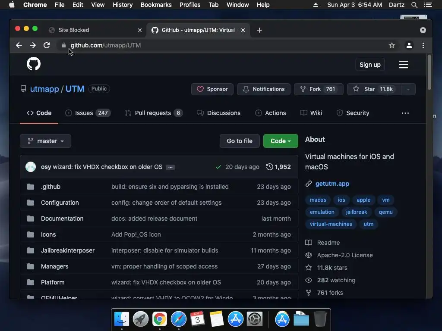Click the virtual-machines topic tag
Screen dimensions: 442x331
click(x=331, y=224)
